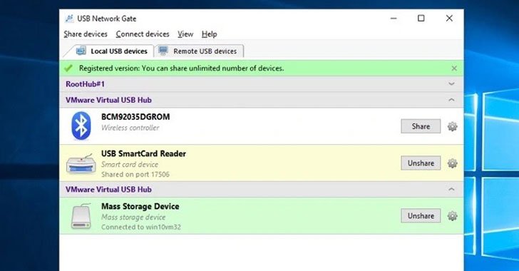The height and width of the screenshot is (271, 519).
Task: Open the Help menu
Action: (209, 34)
